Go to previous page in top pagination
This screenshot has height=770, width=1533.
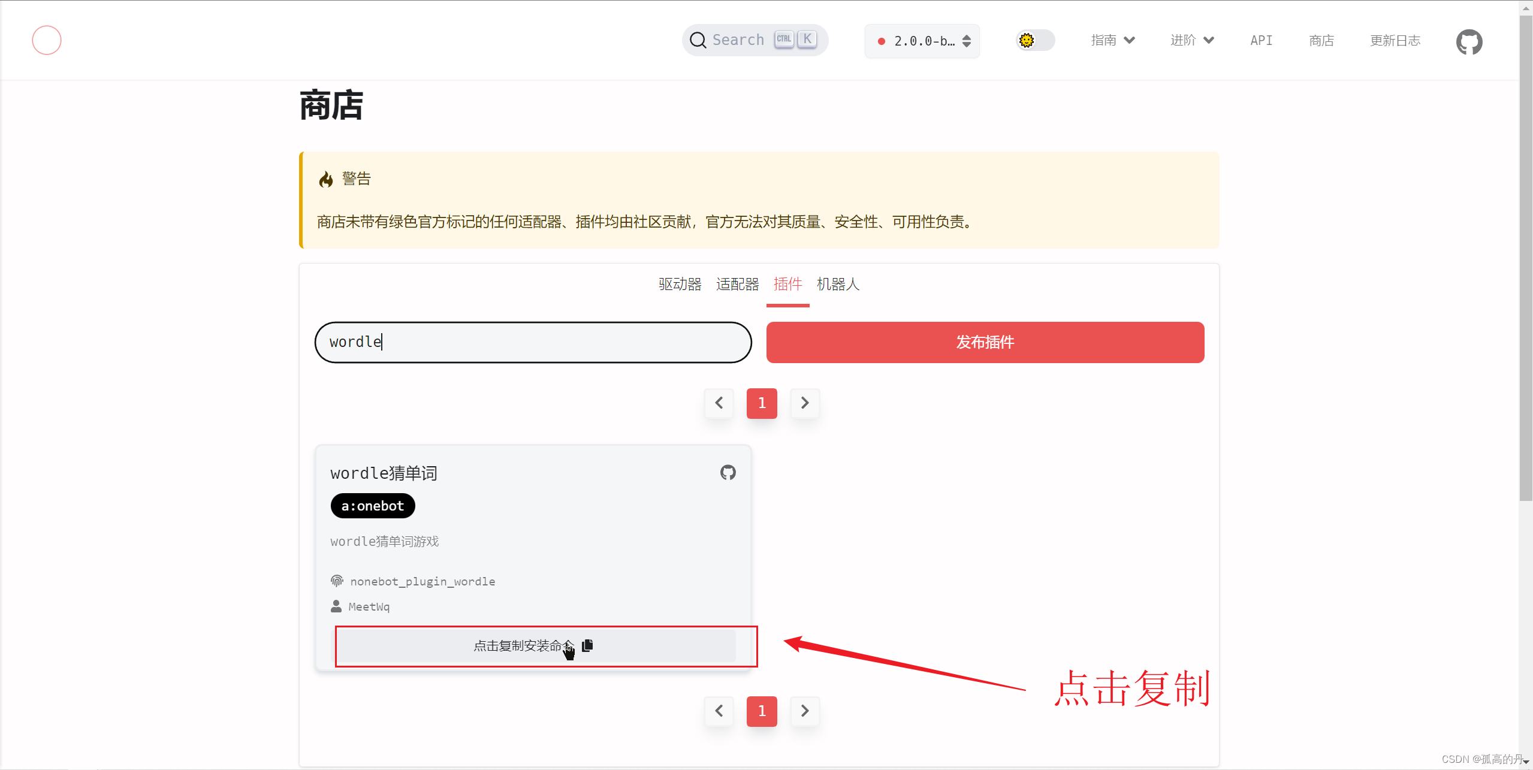coord(719,403)
